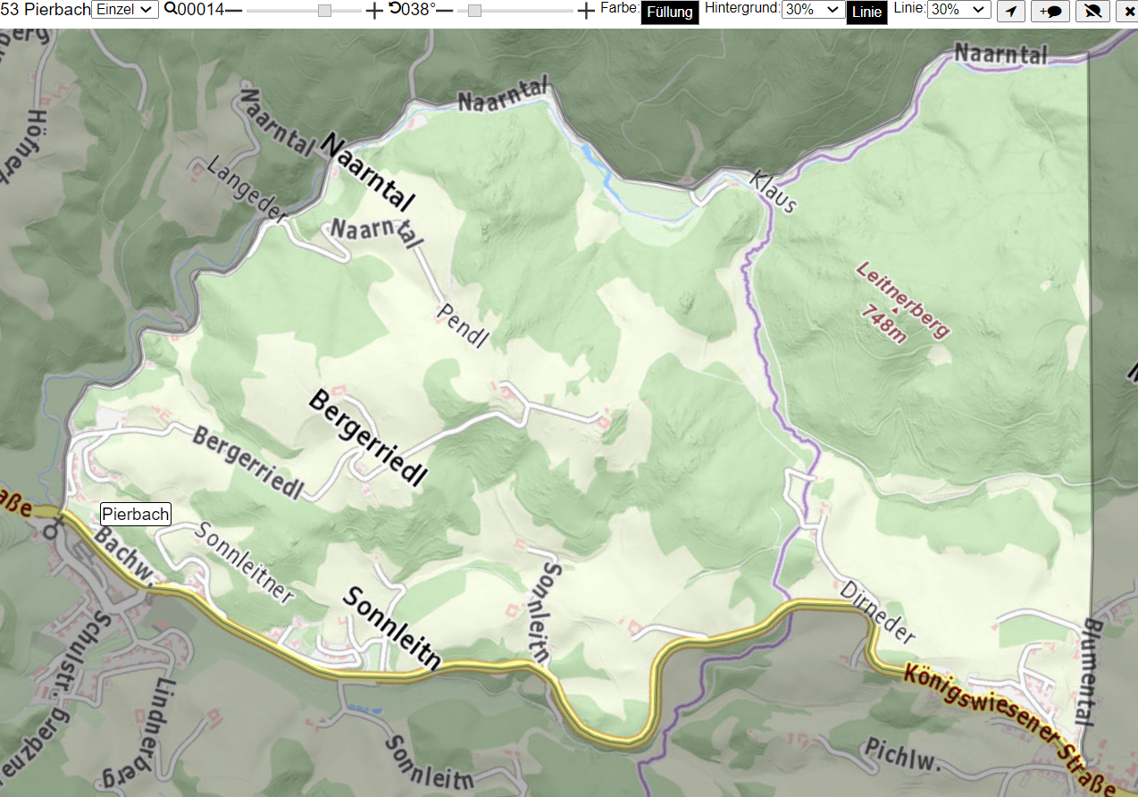Close the map view with X
The image size is (1138, 797).
tap(1125, 11)
